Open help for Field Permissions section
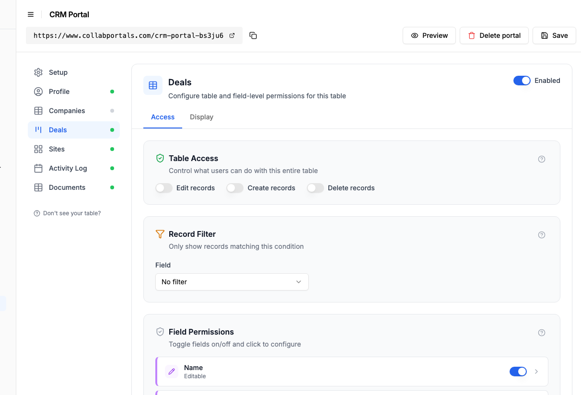This screenshot has width=581, height=395. pyautogui.click(x=542, y=333)
